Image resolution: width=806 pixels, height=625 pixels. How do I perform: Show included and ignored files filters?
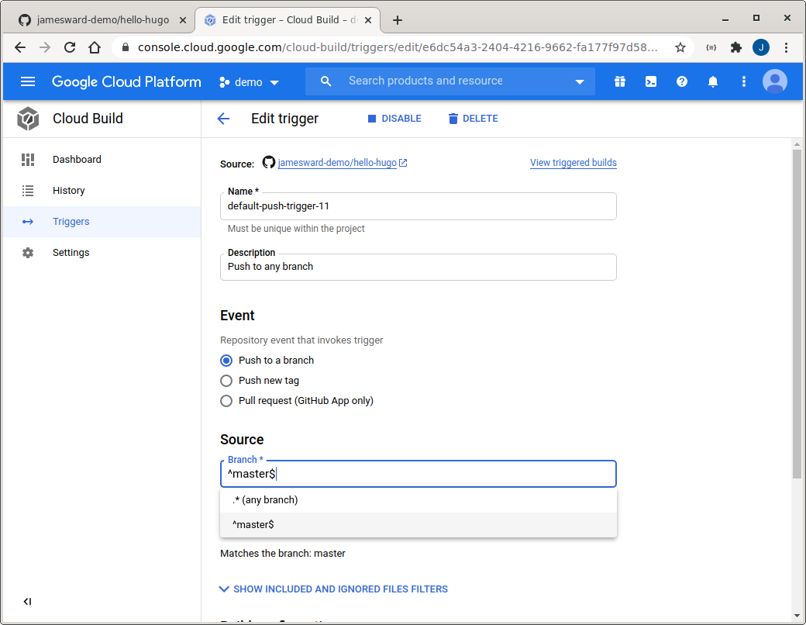[x=333, y=589]
